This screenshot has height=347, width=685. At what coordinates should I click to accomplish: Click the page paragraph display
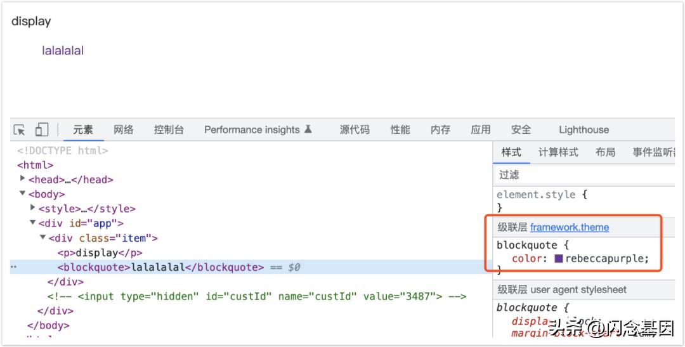point(31,22)
